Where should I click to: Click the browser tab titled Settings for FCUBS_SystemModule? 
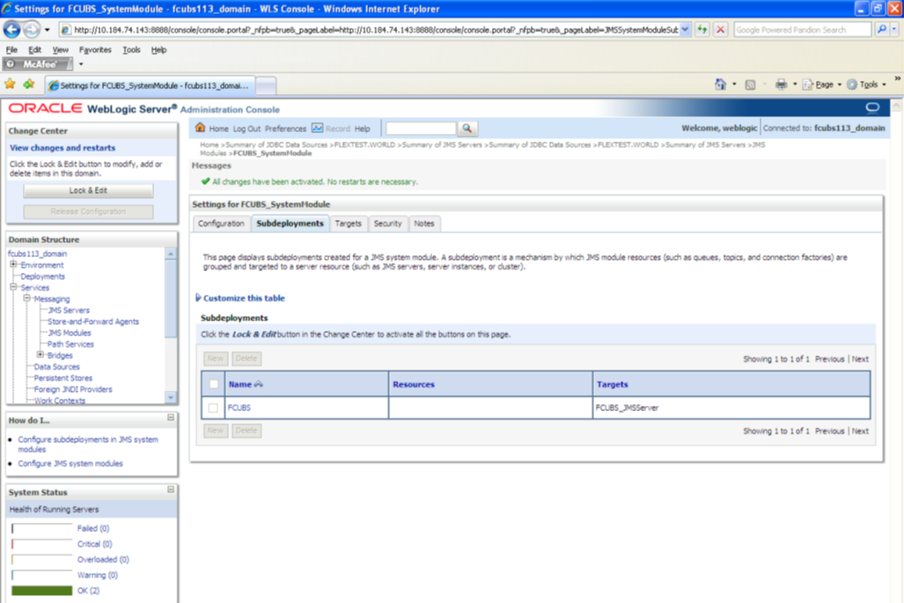150,85
